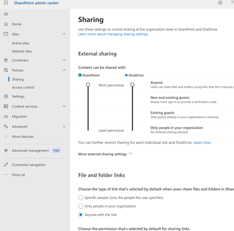Open Access control under Policies

pyautogui.click(x=23, y=88)
